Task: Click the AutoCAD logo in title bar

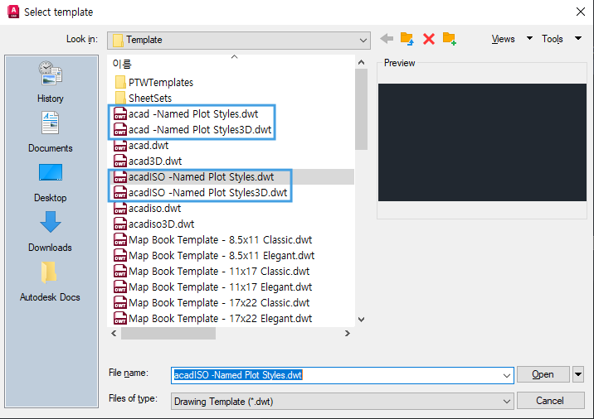Action: point(13,12)
